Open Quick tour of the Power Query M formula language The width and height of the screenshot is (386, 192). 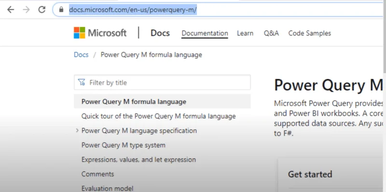pos(159,116)
